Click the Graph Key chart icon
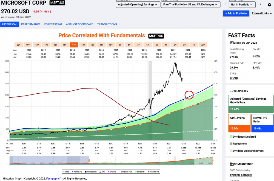Viewport: 274px width, 181px height. [x=232, y=91]
